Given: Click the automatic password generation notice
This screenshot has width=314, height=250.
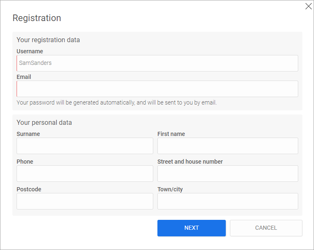Looking at the screenshot, I should [116, 102].
